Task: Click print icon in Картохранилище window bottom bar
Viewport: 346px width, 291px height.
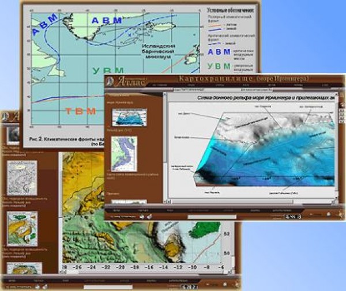Action: point(142,217)
